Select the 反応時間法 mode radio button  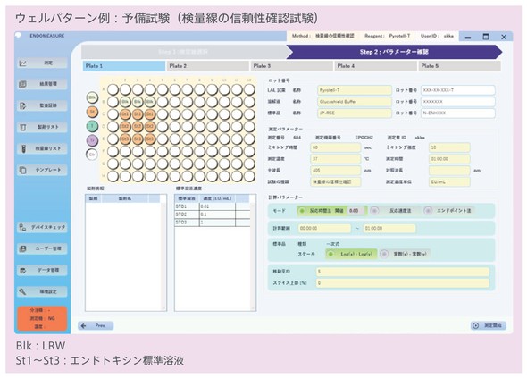pyautogui.click(x=302, y=211)
